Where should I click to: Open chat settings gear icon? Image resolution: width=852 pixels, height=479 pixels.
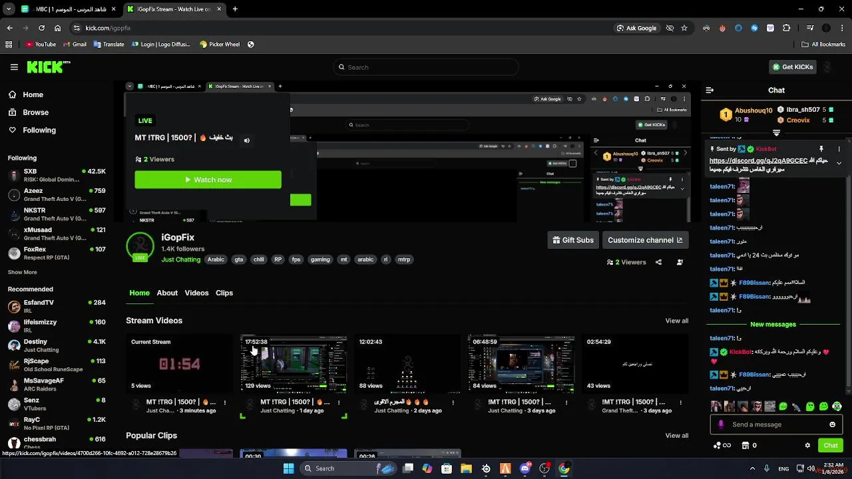tap(807, 446)
